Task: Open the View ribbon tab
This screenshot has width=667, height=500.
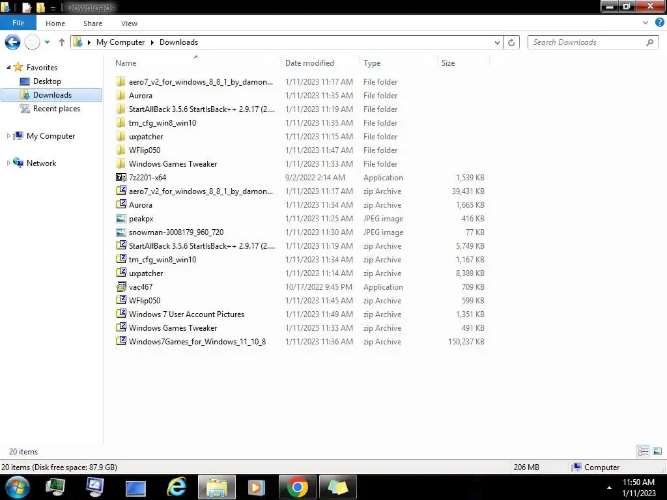Action: (130, 23)
